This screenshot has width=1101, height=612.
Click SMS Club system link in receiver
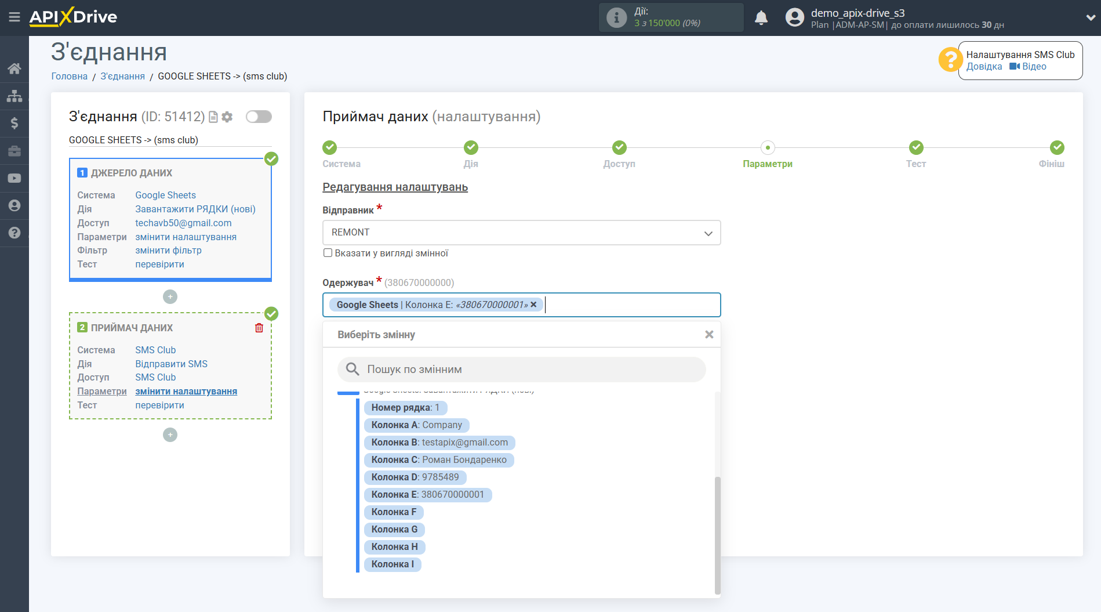click(x=155, y=350)
